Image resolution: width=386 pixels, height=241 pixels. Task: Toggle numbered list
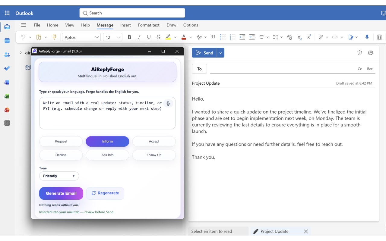pyautogui.click(x=233, y=37)
